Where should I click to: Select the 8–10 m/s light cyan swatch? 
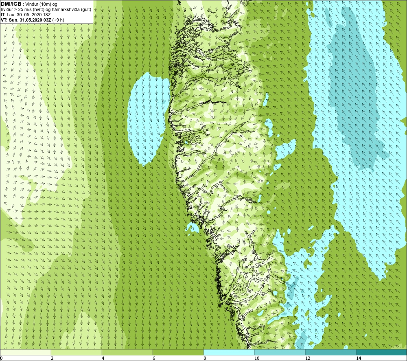229,352
